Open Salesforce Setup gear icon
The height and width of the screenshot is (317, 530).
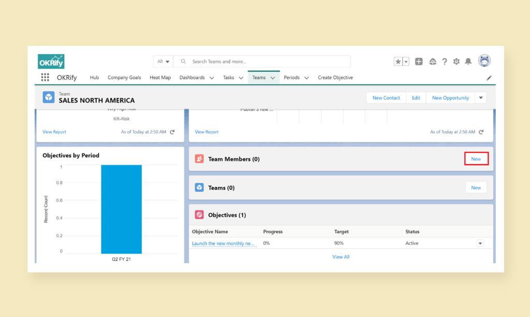456,61
